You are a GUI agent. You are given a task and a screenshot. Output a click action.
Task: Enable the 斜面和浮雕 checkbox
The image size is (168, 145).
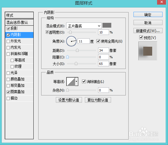pos(8,54)
